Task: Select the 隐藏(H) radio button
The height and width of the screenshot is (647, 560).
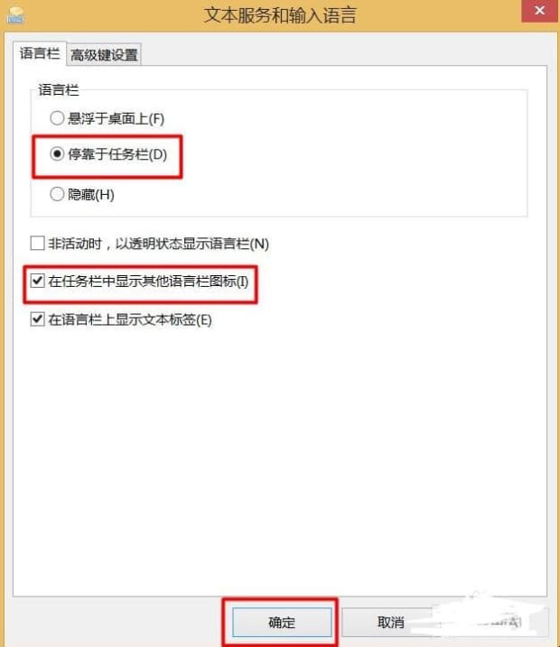Action: [57, 194]
